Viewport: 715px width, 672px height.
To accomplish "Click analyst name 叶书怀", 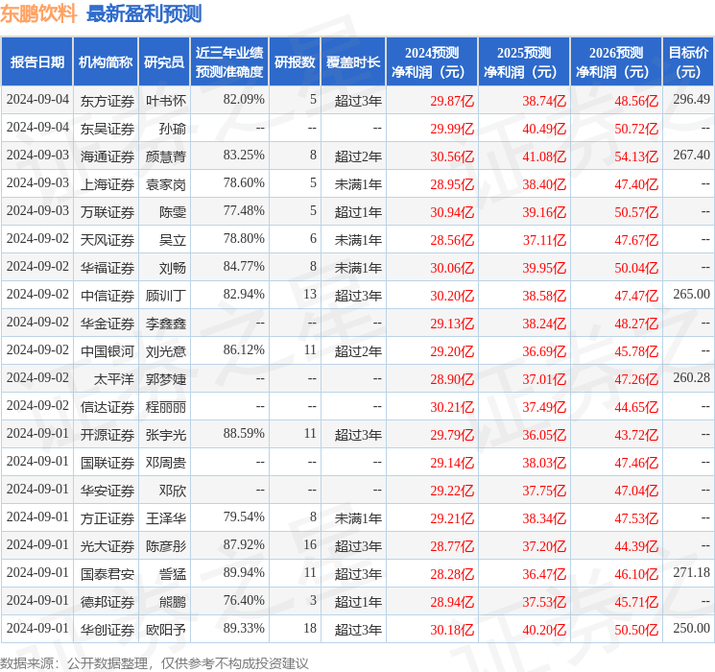I will point(165,101).
